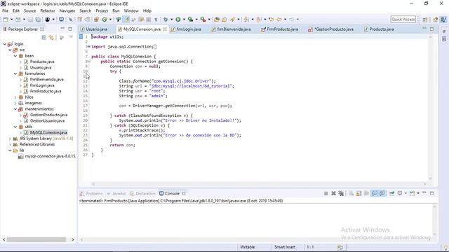This screenshot has width=449, height=252.
Task: Open GestionUsuario.java in Package Explorer
Action: click(x=47, y=121)
